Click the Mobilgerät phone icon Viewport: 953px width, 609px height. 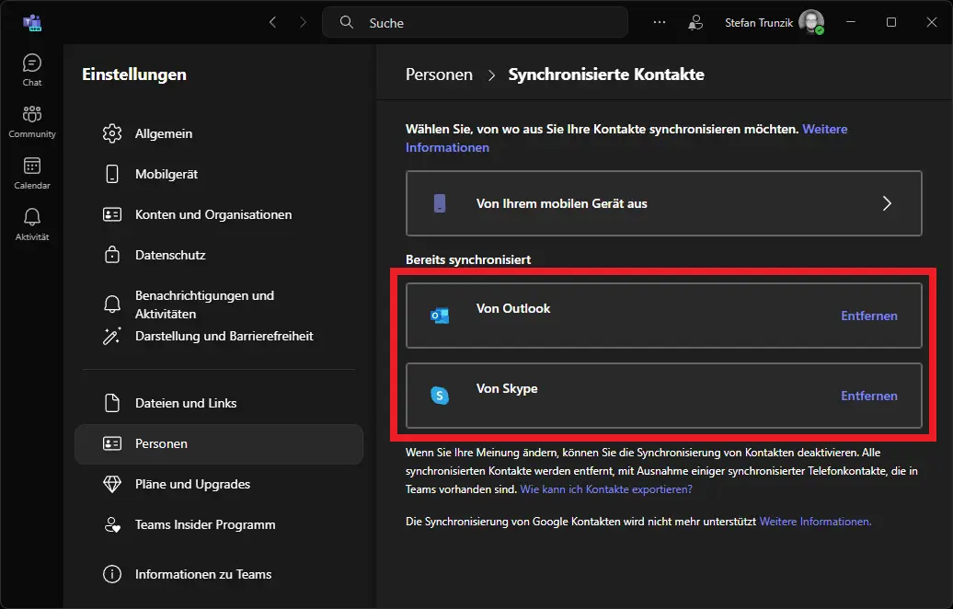112,174
